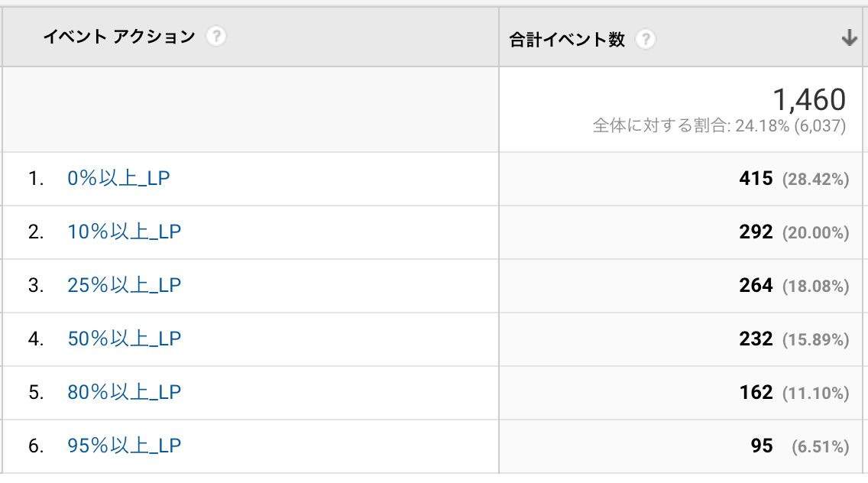This screenshot has height=483, width=868.
Task: Select the total 1,460 events value
Action: pos(808,99)
